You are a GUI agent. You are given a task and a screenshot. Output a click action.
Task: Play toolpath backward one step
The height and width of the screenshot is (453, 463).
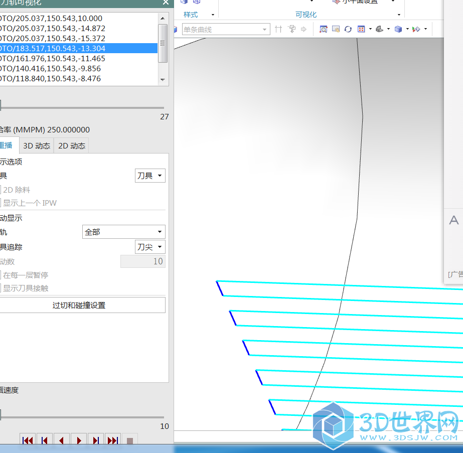tap(61, 440)
